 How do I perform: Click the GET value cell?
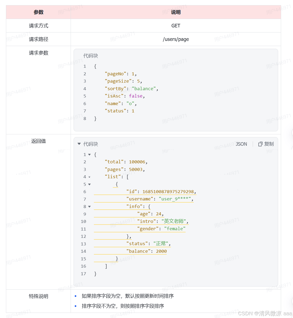tap(176, 26)
